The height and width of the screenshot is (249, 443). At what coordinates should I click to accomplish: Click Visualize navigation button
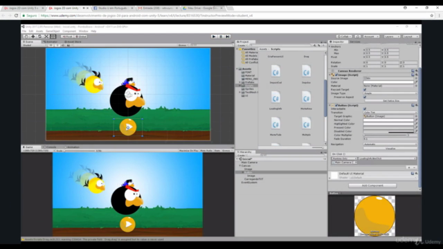tap(390, 149)
